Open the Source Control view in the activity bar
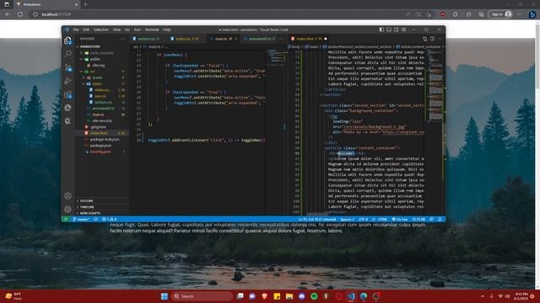 pyautogui.click(x=67, y=67)
